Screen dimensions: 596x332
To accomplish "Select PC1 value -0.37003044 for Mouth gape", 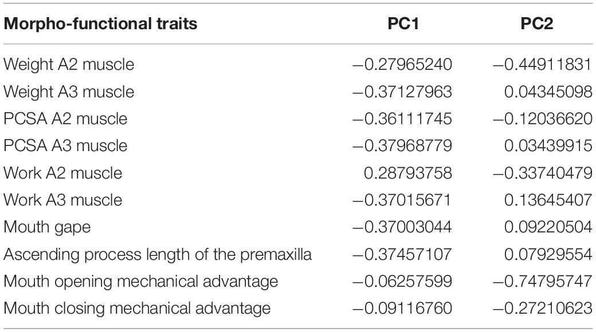I will pos(402,227).
